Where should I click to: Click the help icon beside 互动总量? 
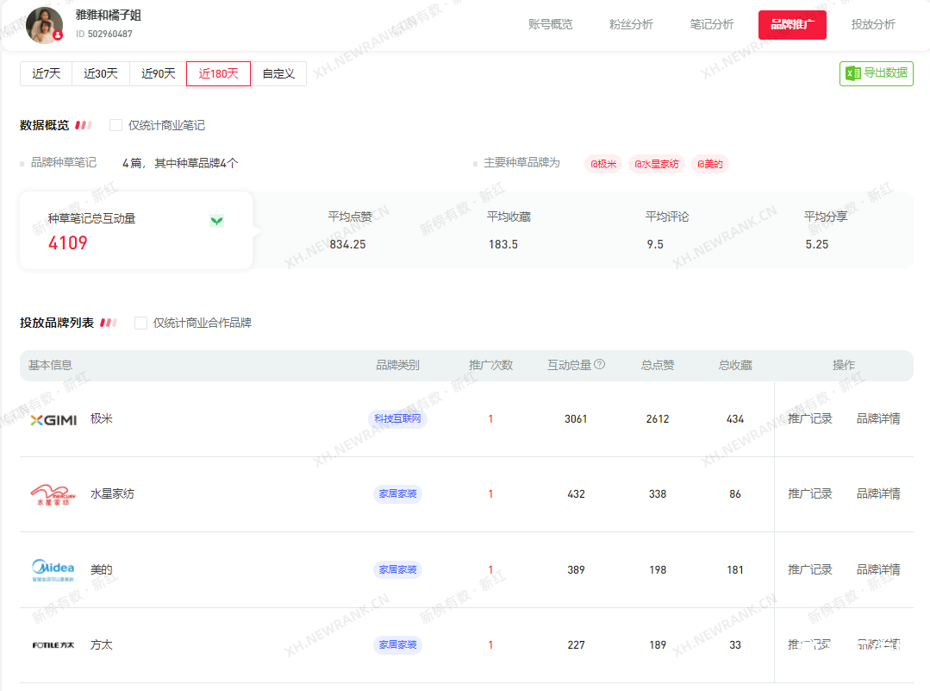pyautogui.click(x=600, y=364)
